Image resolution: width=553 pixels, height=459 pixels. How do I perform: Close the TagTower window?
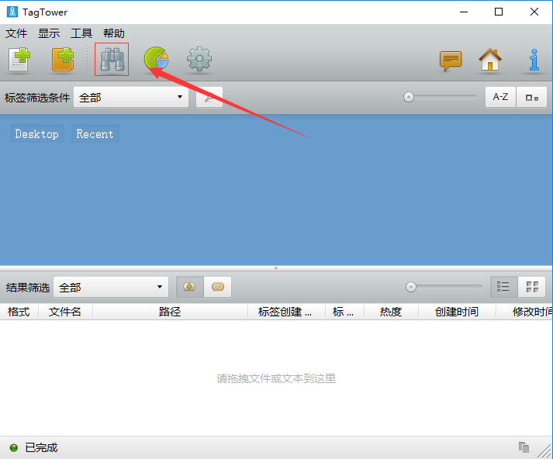point(534,12)
